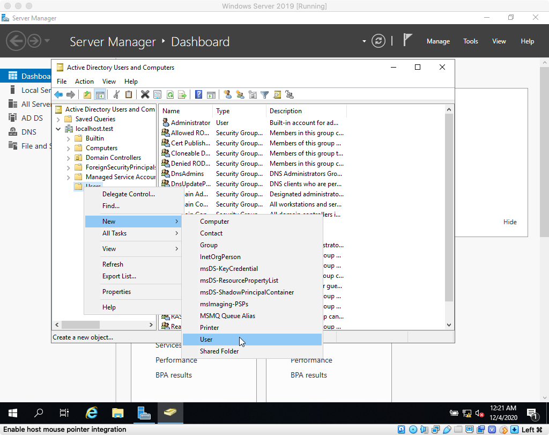Screen dimensions: 549x435
Task: Expand the ForeignSecurityPrincipals node
Action: click(68, 168)
